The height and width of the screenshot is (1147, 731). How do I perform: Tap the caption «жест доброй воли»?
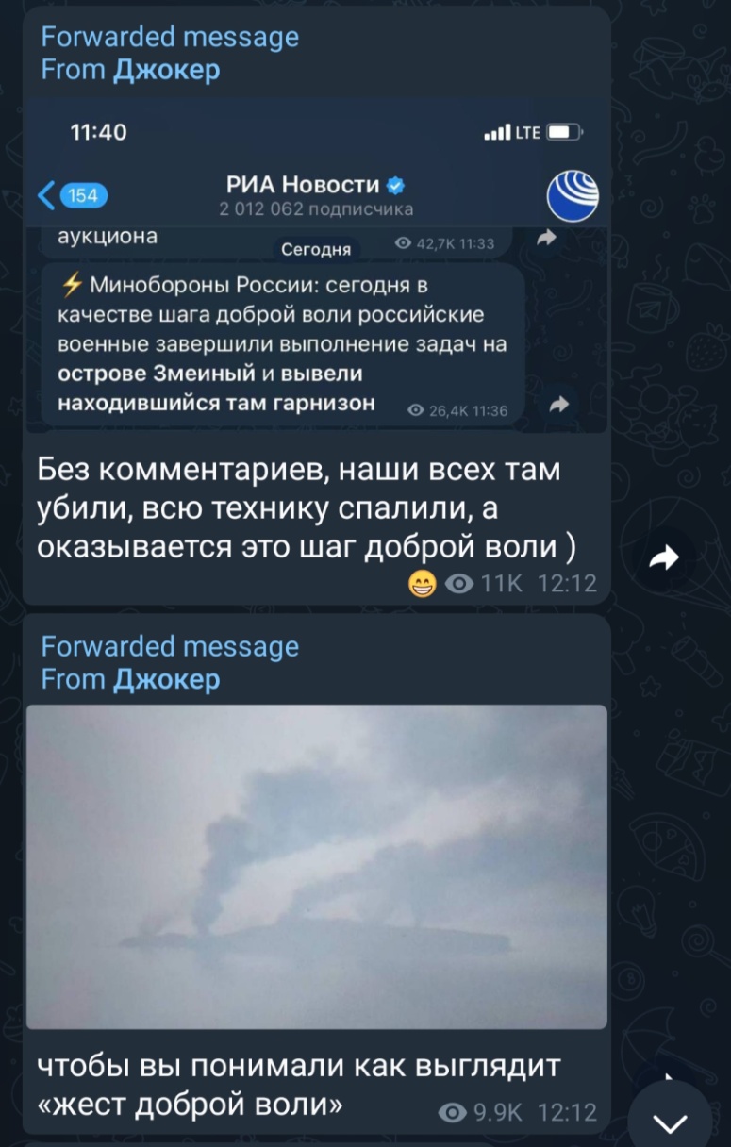[190, 1102]
